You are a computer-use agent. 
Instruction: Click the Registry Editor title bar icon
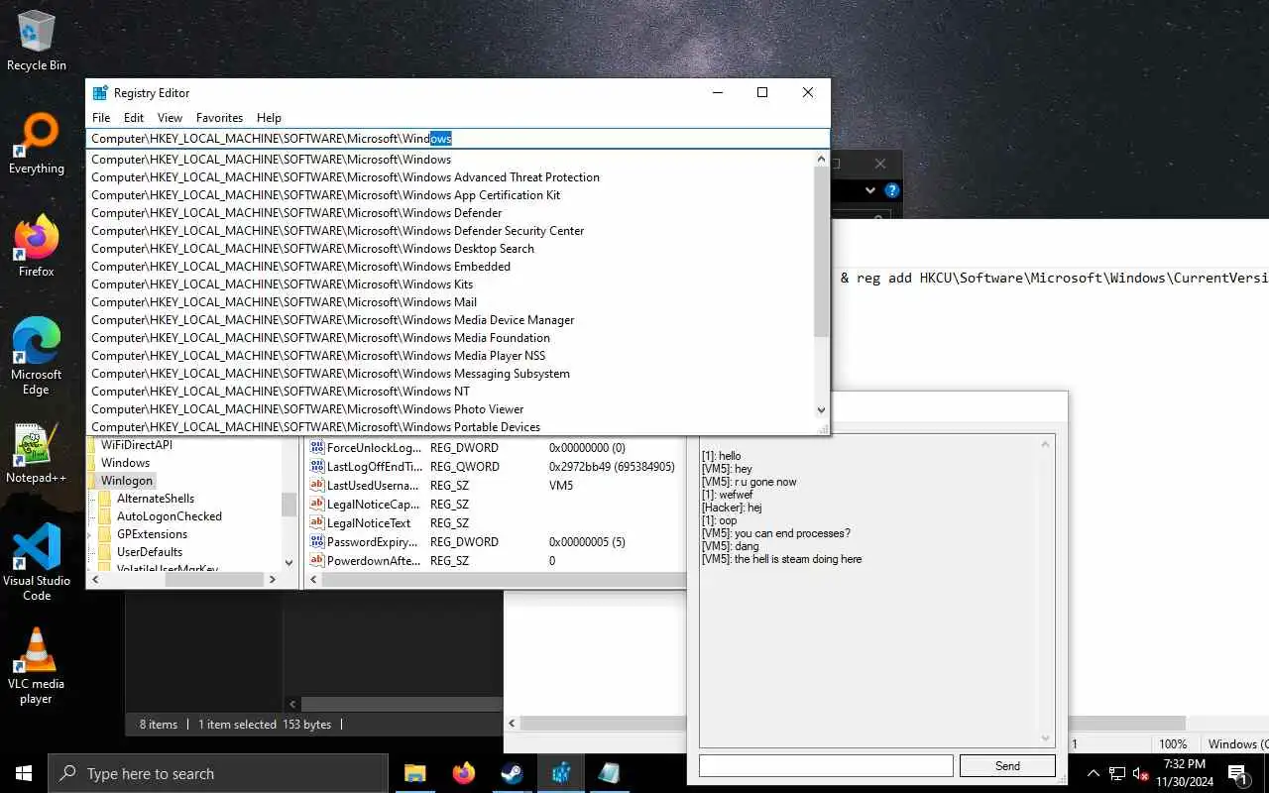pyautogui.click(x=100, y=92)
